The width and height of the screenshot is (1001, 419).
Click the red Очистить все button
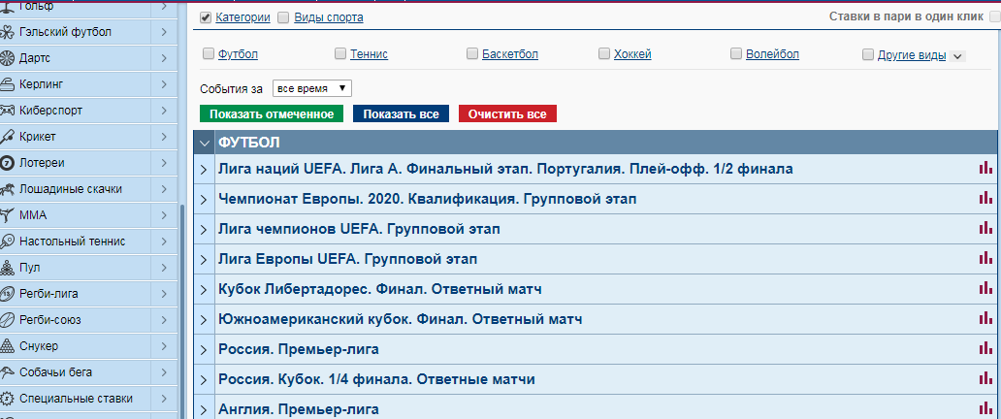[507, 114]
